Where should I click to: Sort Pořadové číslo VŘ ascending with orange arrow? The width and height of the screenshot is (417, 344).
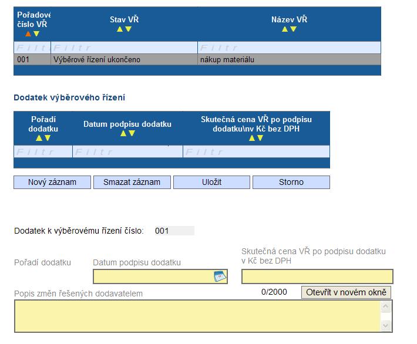(28, 34)
